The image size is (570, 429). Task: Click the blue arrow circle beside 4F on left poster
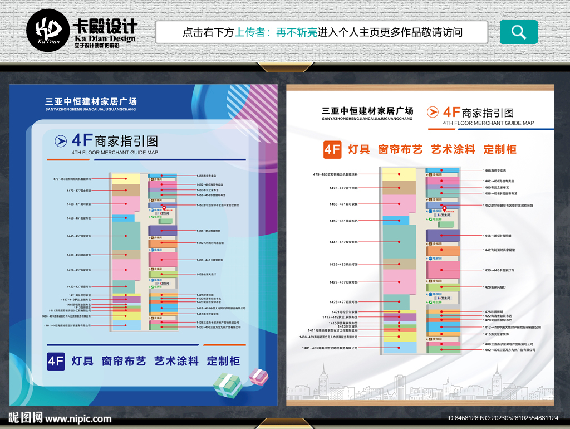coord(61,141)
